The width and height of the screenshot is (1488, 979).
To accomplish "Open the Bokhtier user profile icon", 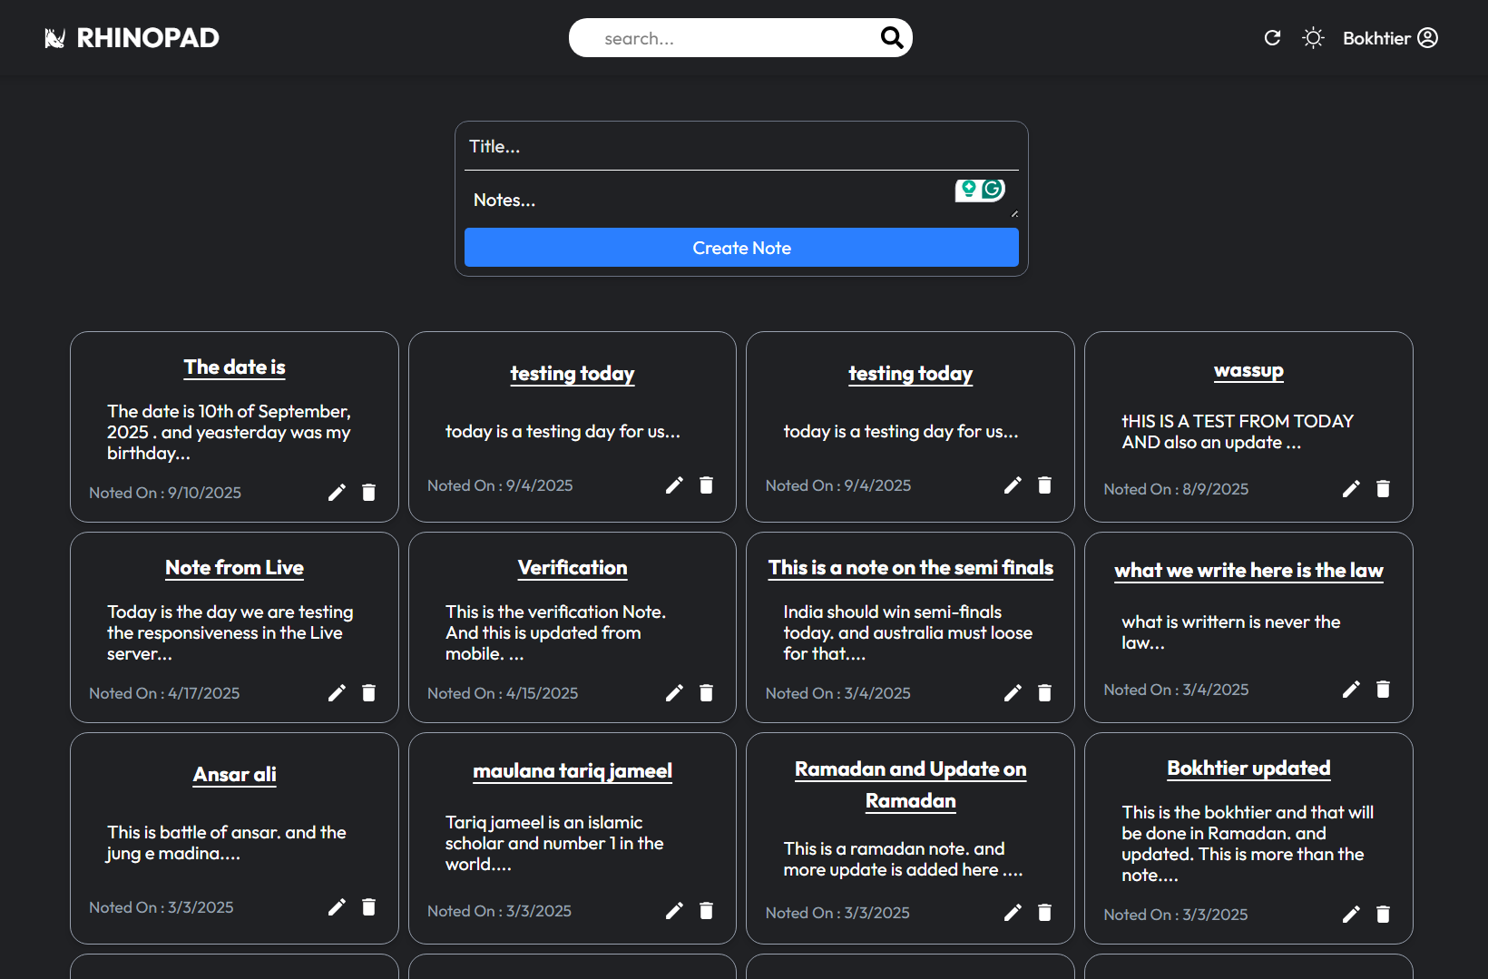I will pyautogui.click(x=1427, y=38).
